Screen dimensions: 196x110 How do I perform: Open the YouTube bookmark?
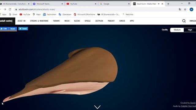25,14
